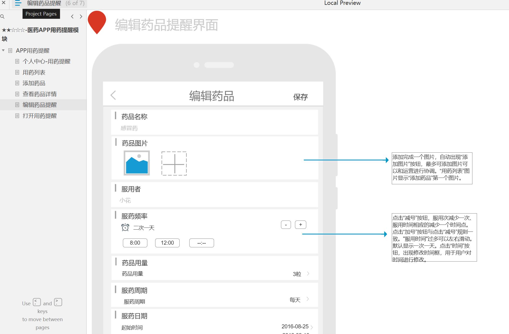The height and width of the screenshot is (334, 509).
Task: Open the blue medicine image thumbnail
Action: click(137, 163)
